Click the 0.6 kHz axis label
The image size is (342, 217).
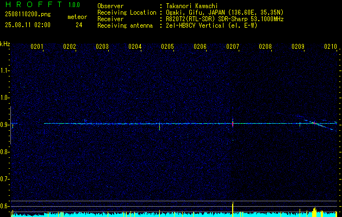(x=4, y=206)
